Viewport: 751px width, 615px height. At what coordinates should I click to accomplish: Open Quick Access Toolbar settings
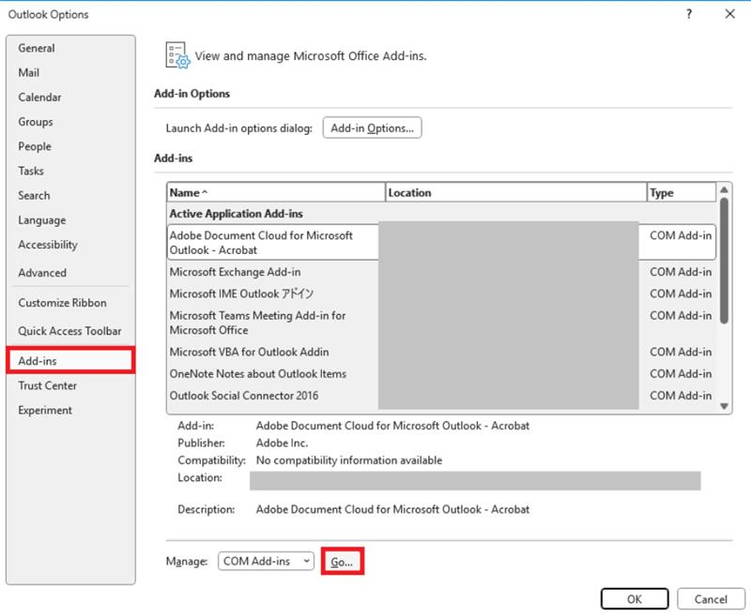tap(69, 331)
